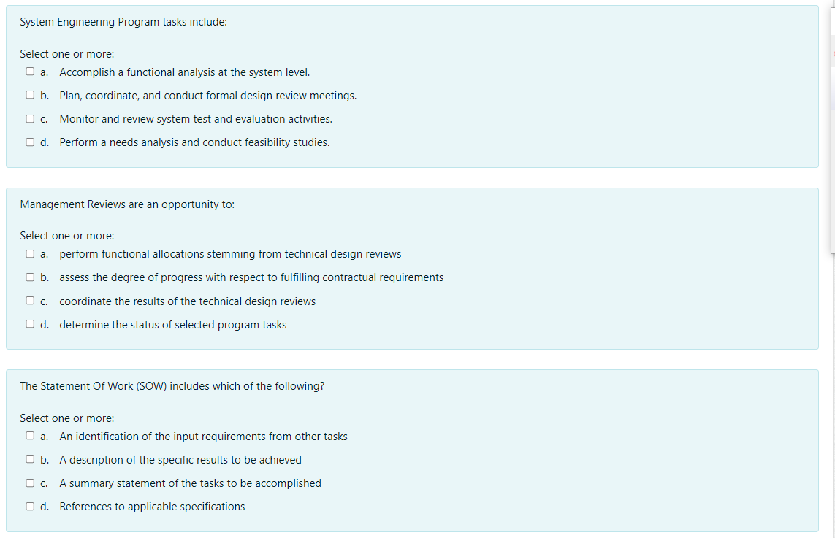Check SOW option d about applicable specifications references
The height and width of the screenshot is (538, 835).
(x=29, y=505)
